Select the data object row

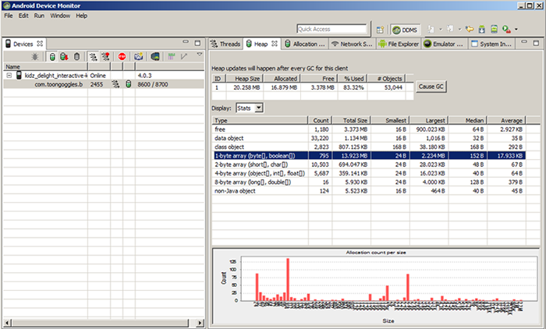click(x=369, y=138)
